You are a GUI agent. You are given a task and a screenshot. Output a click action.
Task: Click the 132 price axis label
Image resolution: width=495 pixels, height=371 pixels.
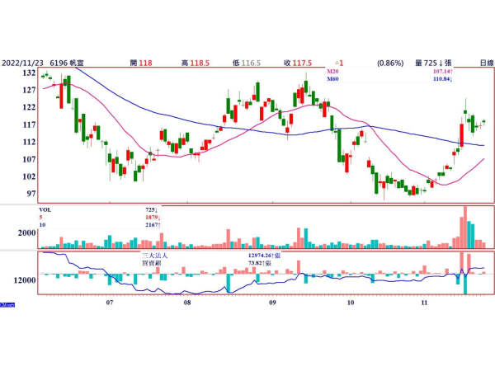click(x=29, y=73)
